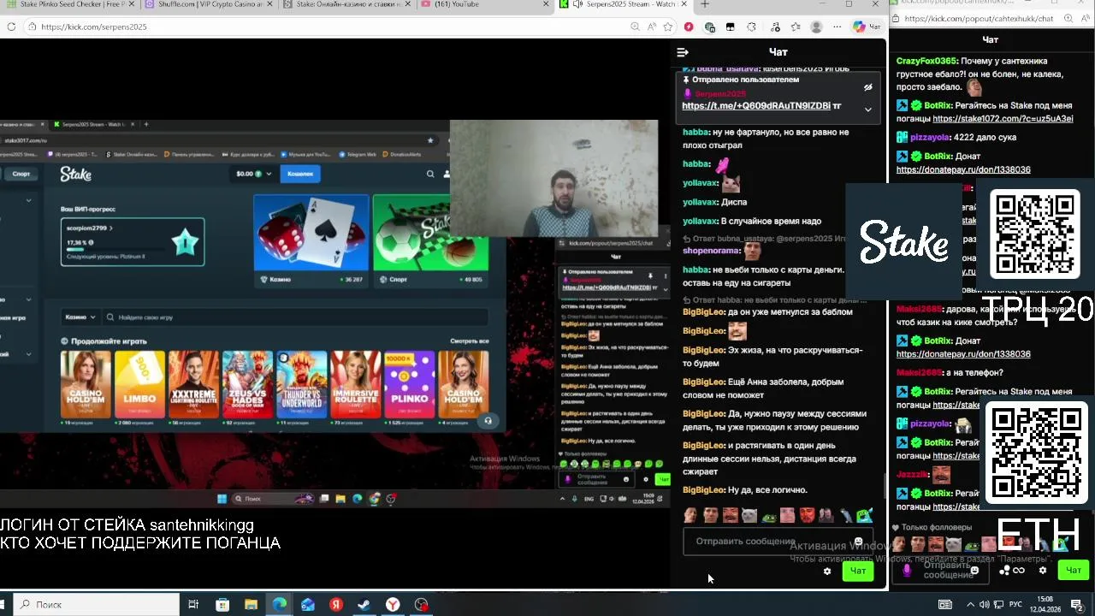This screenshot has height=616, width=1095.
Task: Switch to Shuffle.com VIP Crypto Casino tab
Action: click(x=211, y=4)
